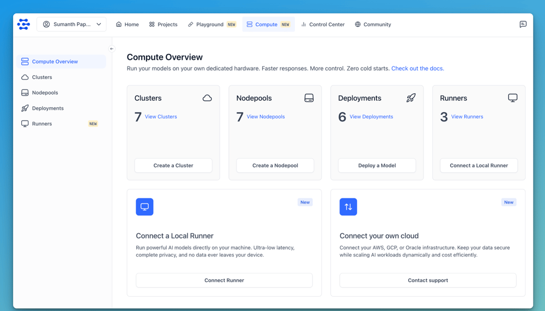Click the Clarifai logo icon
The height and width of the screenshot is (311, 545).
[23, 24]
